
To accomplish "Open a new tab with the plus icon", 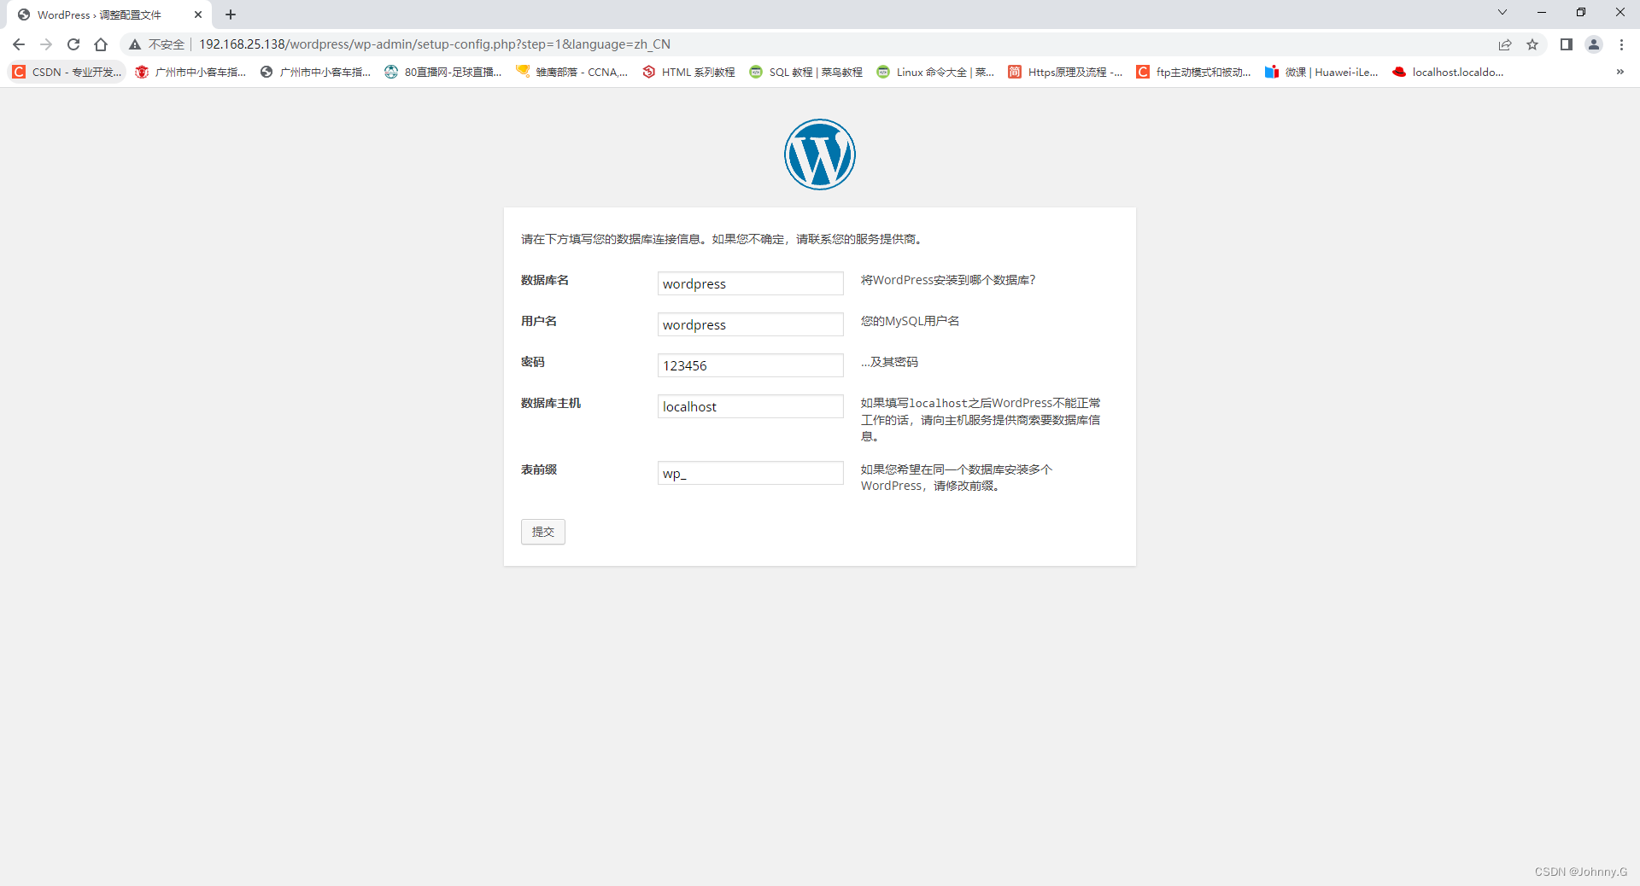I will [231, 15].
